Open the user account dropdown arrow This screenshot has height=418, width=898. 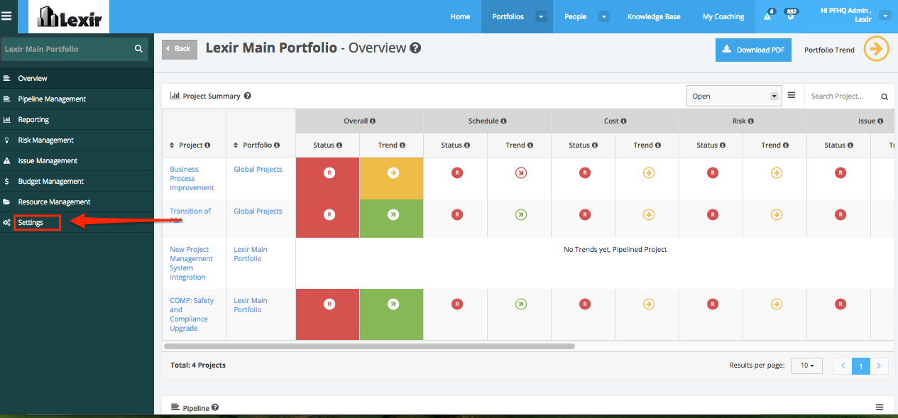point(885,16)
